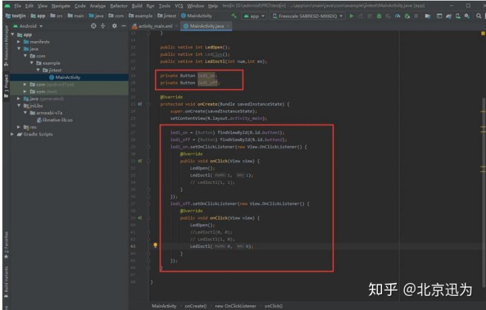This screenshot has width=486, height=310.
Task: Toggle the 1: Project tool window
Action: click(x=6, y=86)
